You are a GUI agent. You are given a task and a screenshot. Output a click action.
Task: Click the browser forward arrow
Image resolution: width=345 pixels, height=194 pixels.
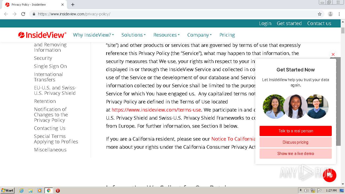pos(15,14)
